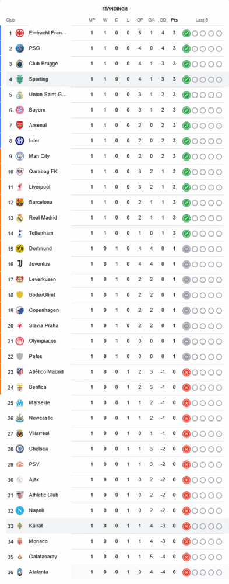Image resolution: width=229 pixels, height=584 pixels.
Task: Select the Arsenal crest icon
Action: point(20,125)
